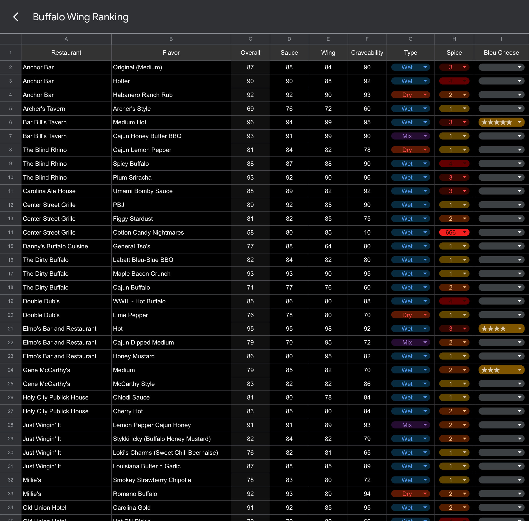Viewport: 529px width, 521px height.
Task: Select Overall score cell for Maple Bacon Crunch
Action: coord(250,274)
